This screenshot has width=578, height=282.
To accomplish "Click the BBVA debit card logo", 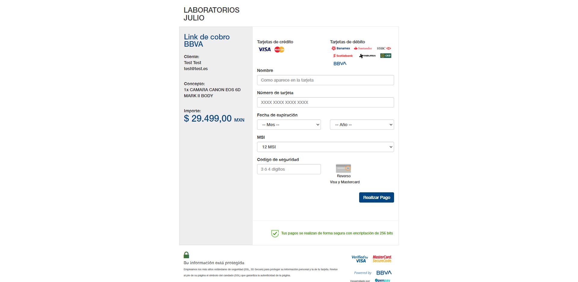I will point(340,64).
